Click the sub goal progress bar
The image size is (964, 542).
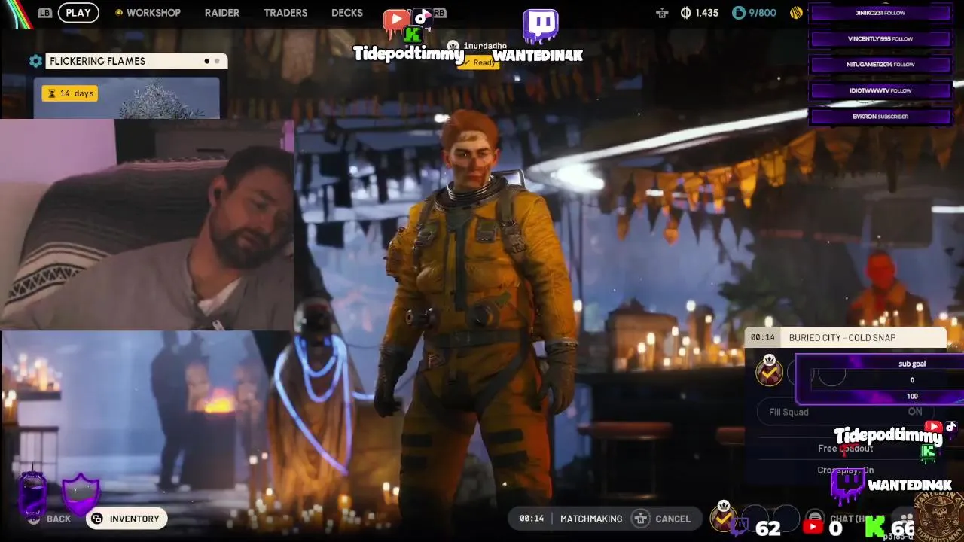point(880,379)
